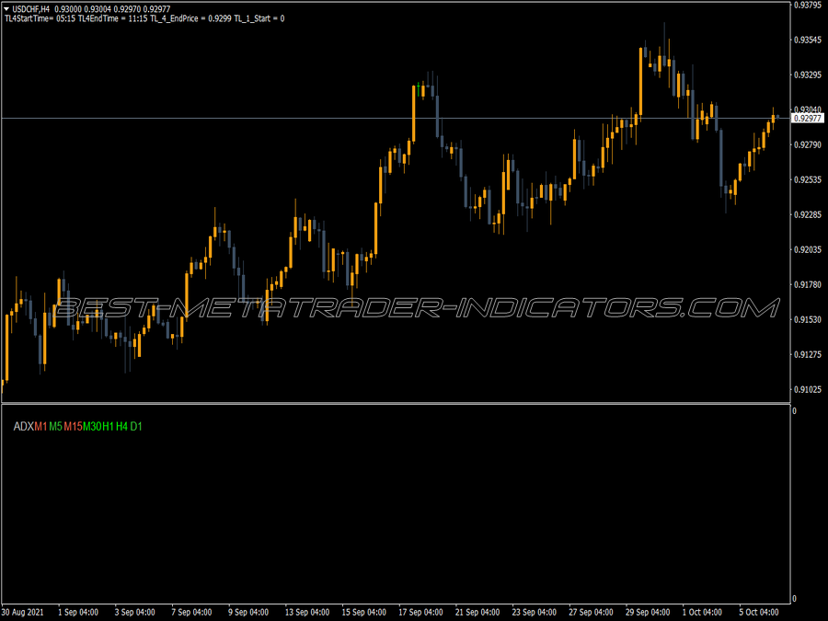Click the 1 Sep 04:00 time label
Screen dimensions: 828x621
[78, 613]
